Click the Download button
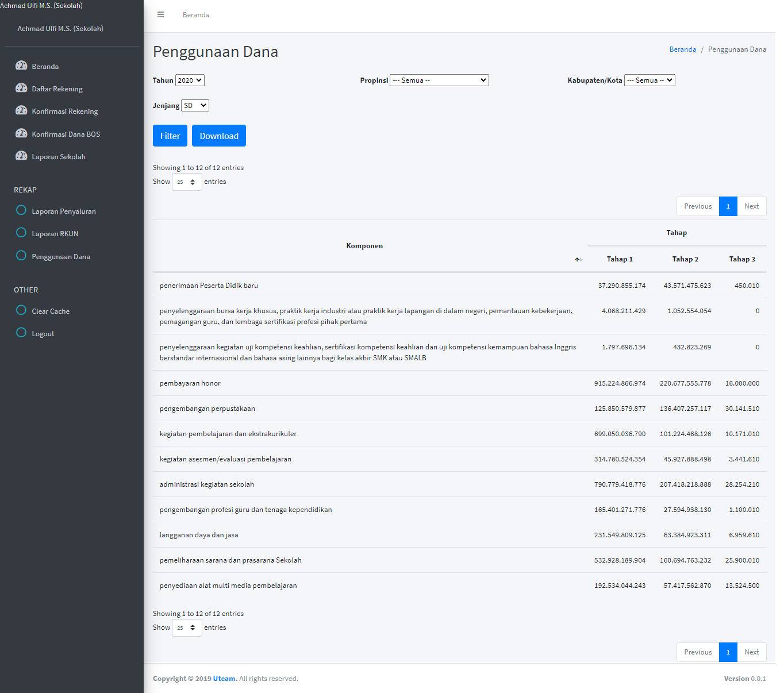The height and width of the screenshot is (693, 784). [218, 136]
